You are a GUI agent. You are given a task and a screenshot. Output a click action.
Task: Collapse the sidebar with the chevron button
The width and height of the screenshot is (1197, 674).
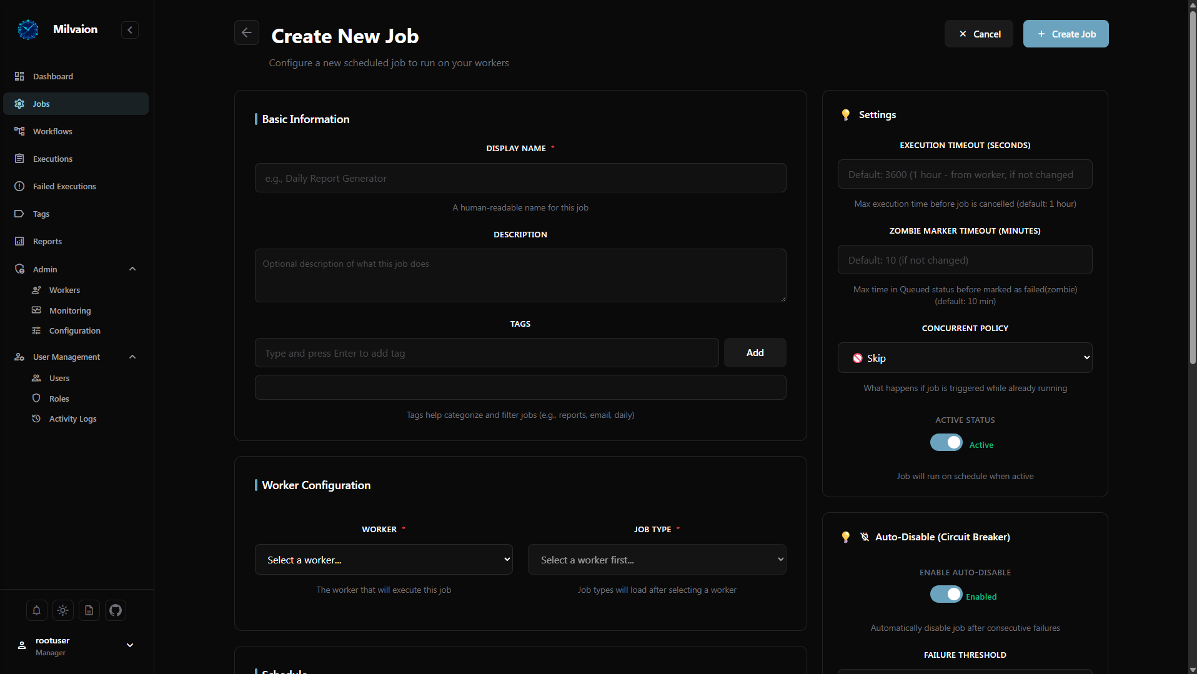coord(130,30)
